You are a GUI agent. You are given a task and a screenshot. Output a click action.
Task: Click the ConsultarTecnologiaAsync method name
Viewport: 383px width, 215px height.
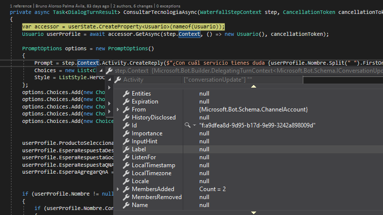160,12
